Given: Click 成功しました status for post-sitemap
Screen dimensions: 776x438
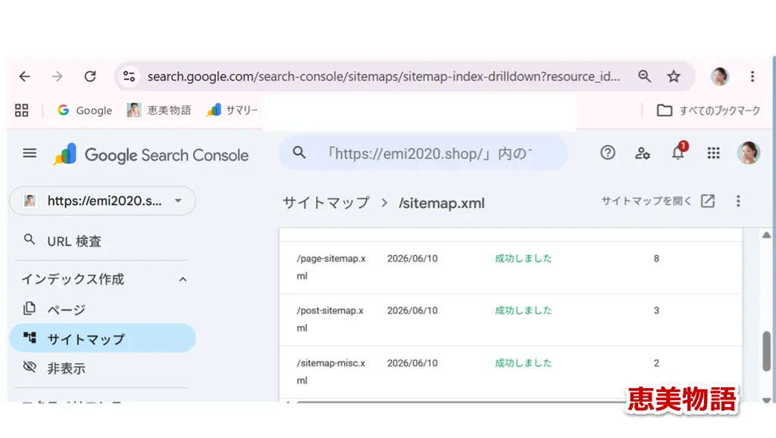Looking at the screenshot, I should click(523, 311).
